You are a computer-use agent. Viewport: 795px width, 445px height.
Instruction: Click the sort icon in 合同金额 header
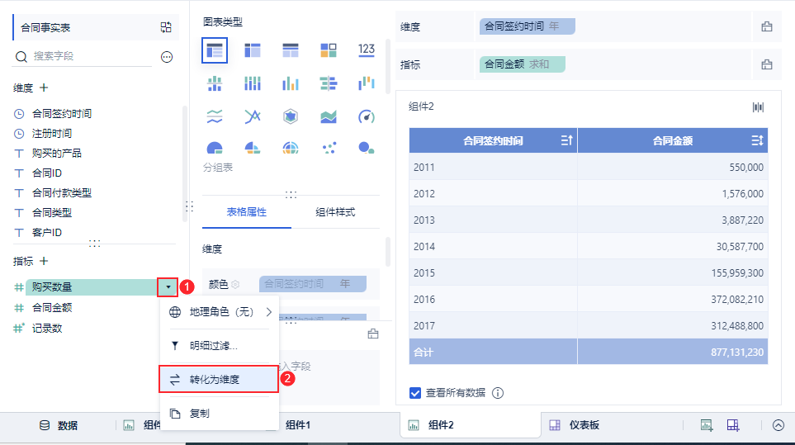(x=757, y=140)
